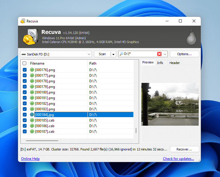Click the Check for updates... link

click(x=179, y=159)
